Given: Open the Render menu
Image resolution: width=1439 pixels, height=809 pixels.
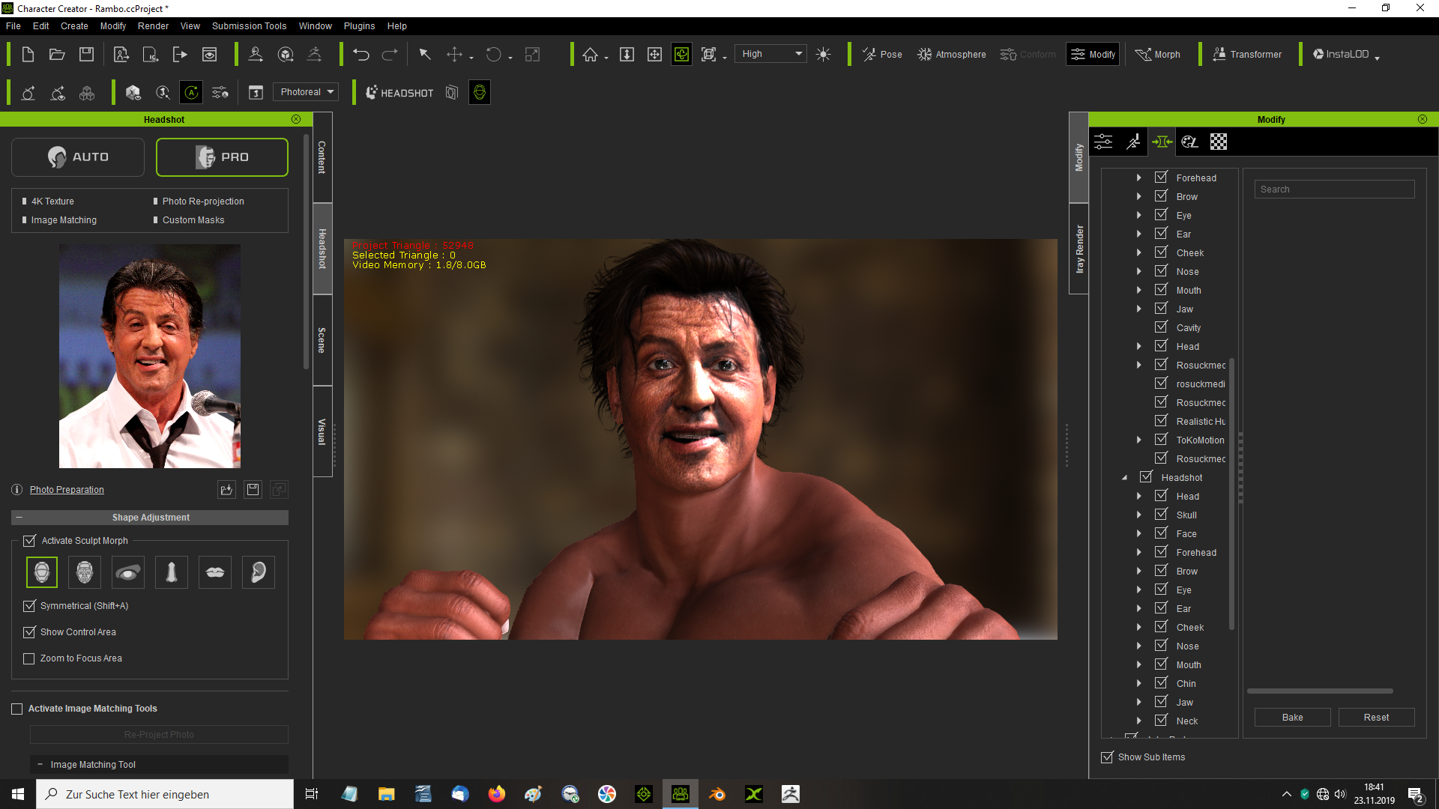Looking at the screenshot, I should [153, 25].
